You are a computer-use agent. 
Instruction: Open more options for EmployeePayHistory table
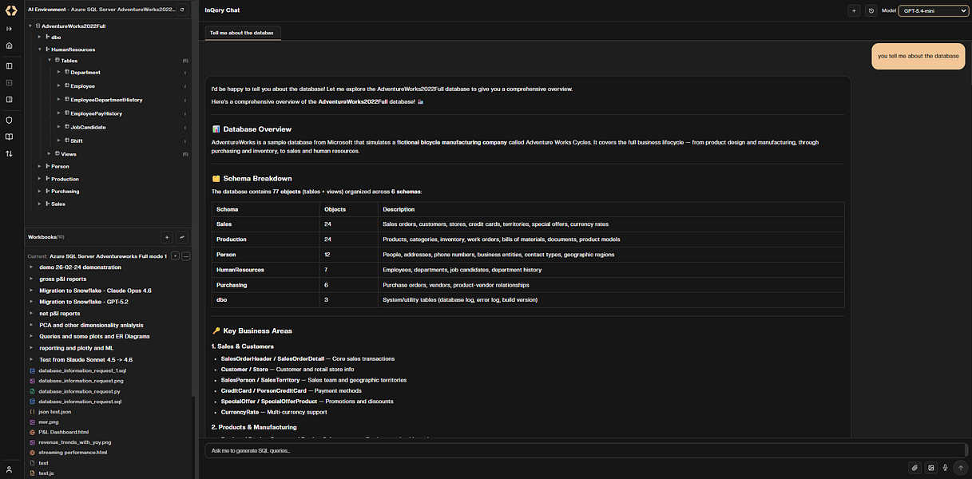coord(185,113)
